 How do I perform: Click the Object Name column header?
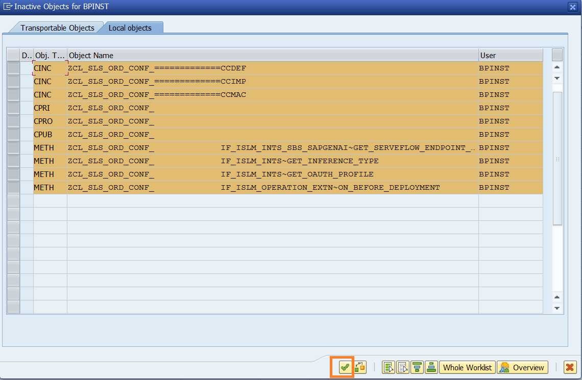point(272,55)
